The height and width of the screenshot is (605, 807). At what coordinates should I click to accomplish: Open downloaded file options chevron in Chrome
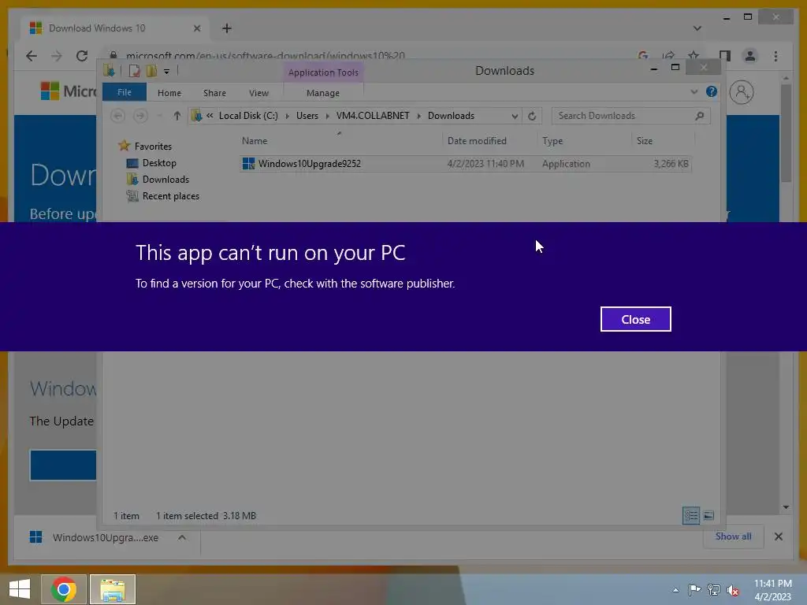182,537
